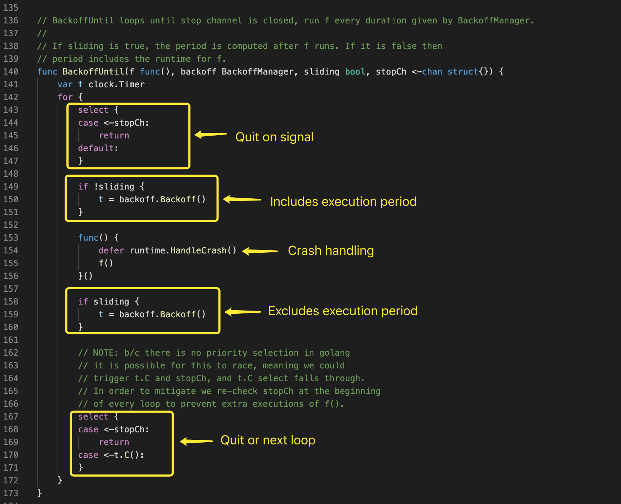Click the yellow arrow beside 'Quit on signal'
The image size is (621, 504).
click(211, 135)
